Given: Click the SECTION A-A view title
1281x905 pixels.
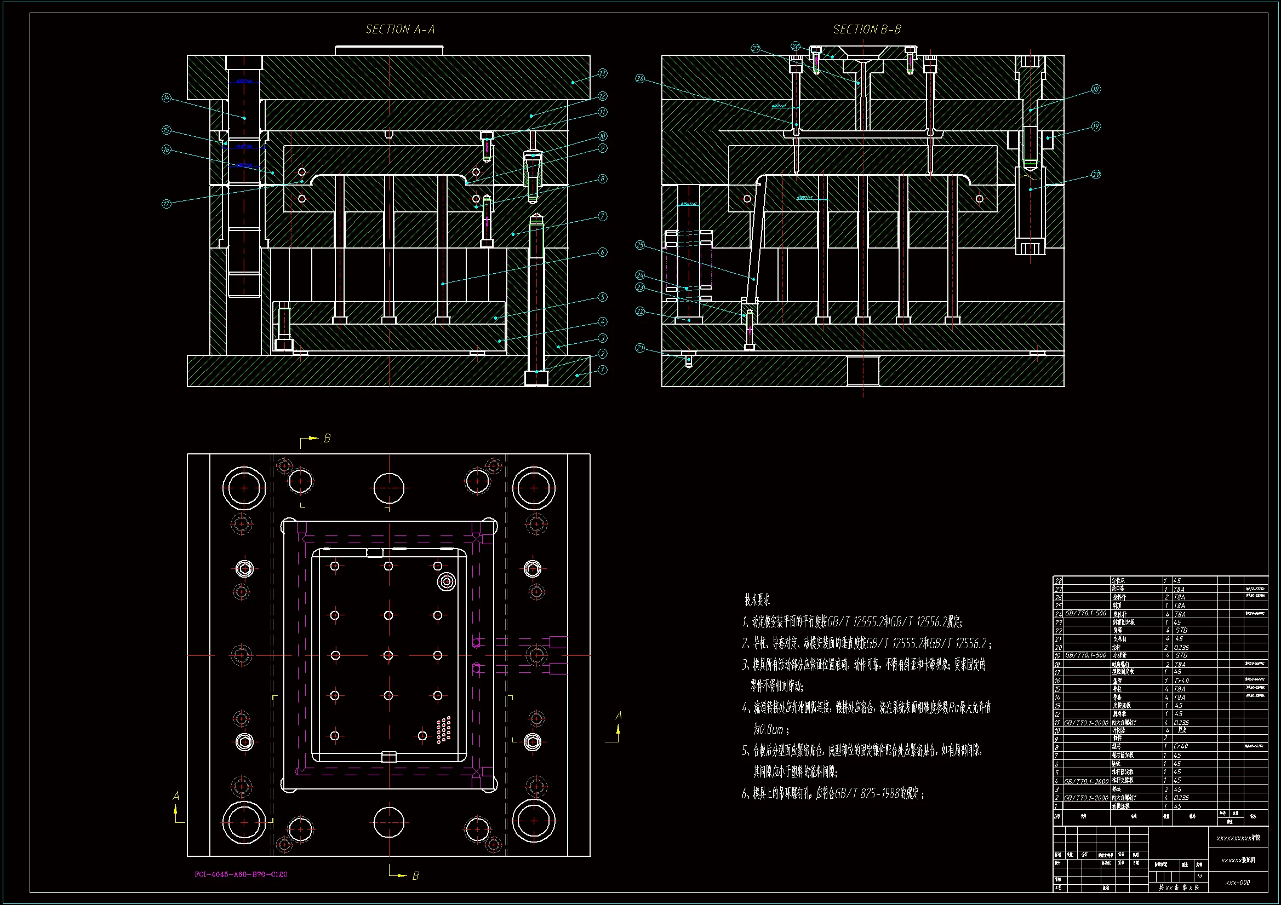Looking at the screenshot, I should (400, 30).
